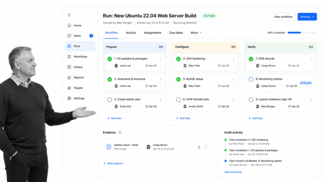Click calendar icon on SSH hardening due date
Image resolution: width=324 pixels, height=182 pixels.
219,66
